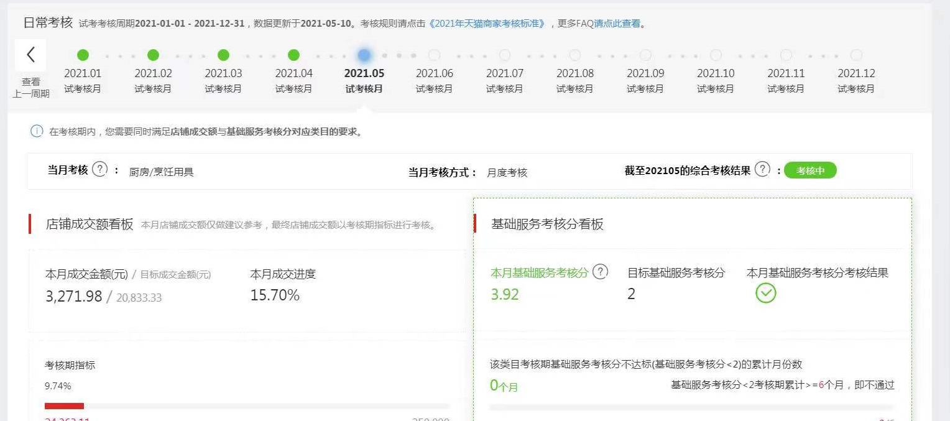Screen dimensions: 950x421
Task: Click the 9.74% indicator percentage
Action: click(x=58, y=386)
